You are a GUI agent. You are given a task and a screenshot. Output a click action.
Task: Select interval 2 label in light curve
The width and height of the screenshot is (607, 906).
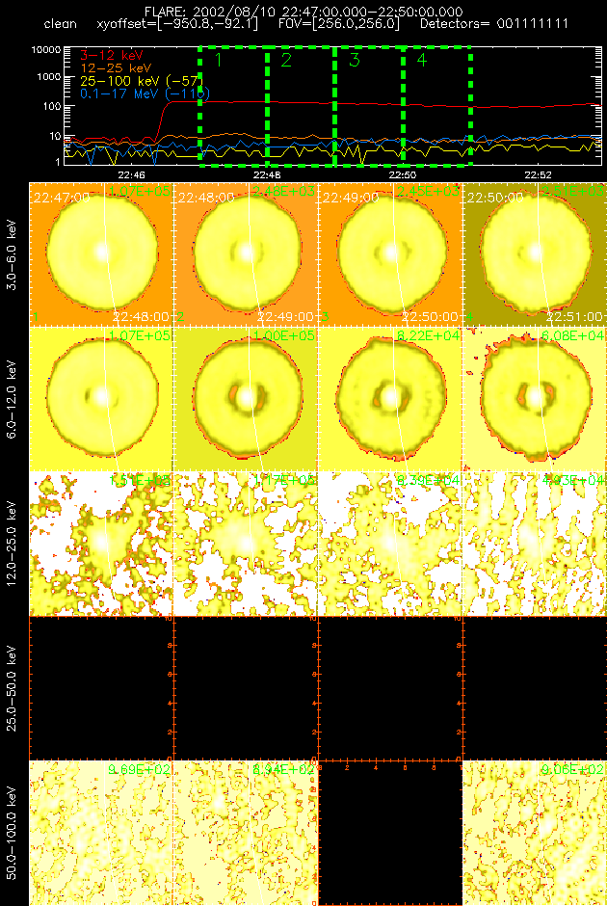[x=286, y=60]
